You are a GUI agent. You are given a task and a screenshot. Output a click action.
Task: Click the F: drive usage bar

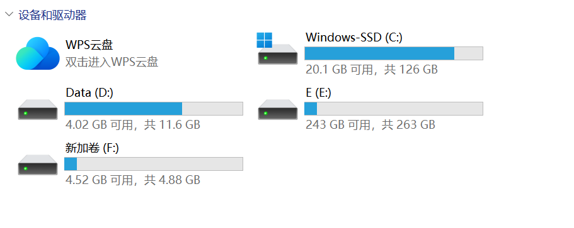(x=154, y=164)
